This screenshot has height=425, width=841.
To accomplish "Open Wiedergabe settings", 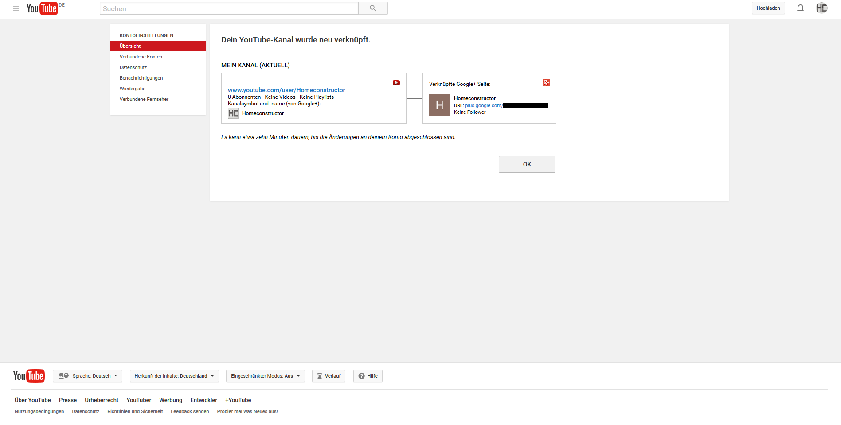I will point(133,89).
